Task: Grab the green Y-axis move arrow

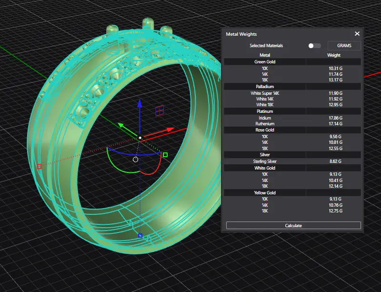Action: click(122, 126)
